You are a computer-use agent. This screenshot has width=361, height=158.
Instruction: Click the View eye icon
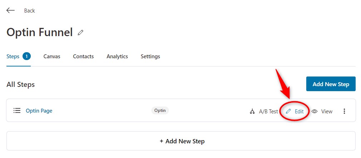(314, 112)
